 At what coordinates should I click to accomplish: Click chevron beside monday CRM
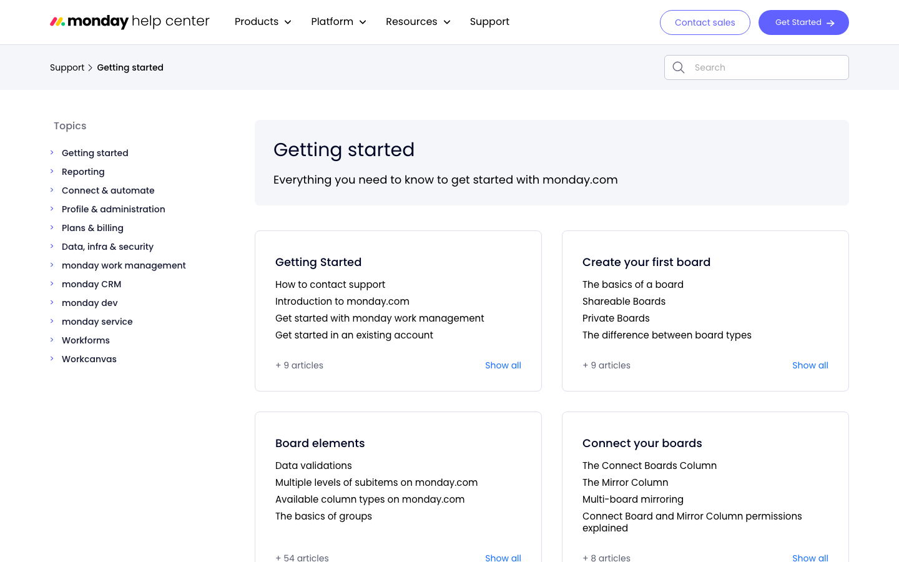click(52, 283)
